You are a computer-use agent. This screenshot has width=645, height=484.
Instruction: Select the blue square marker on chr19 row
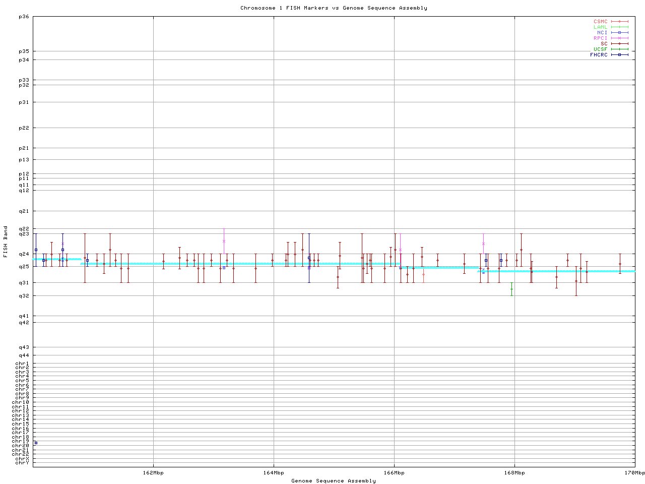tap(36, 443)
